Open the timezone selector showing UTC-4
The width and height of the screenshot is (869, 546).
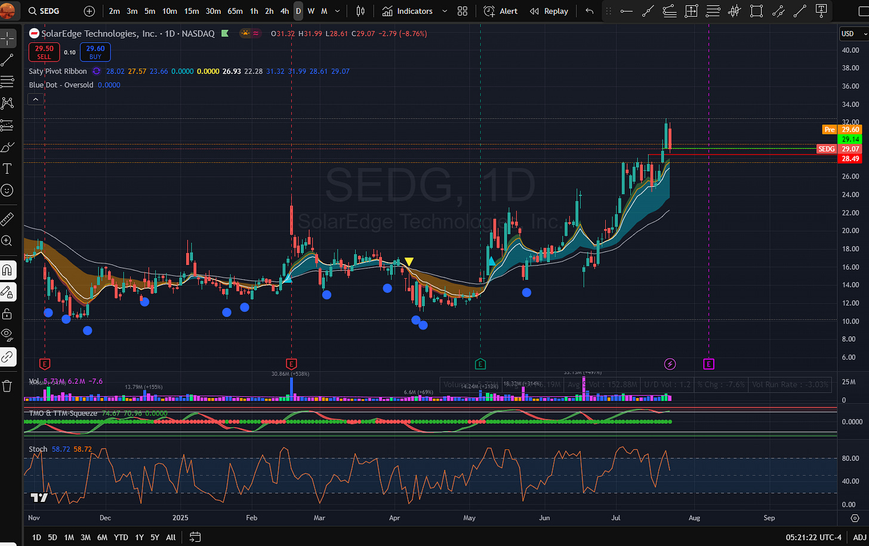[x=813, y=537]
